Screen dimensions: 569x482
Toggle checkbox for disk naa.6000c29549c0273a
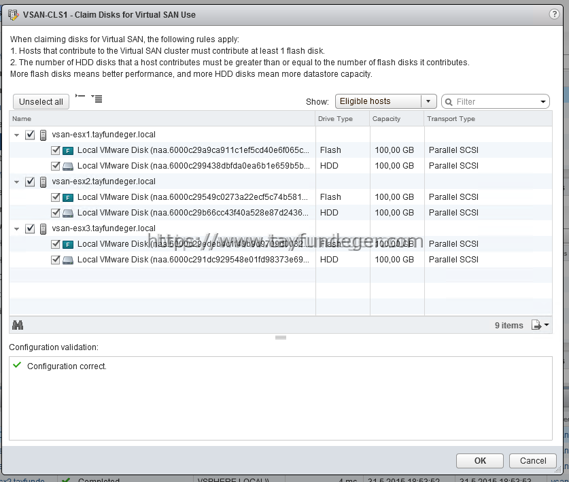[56, 197]
